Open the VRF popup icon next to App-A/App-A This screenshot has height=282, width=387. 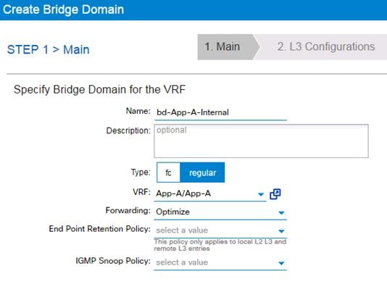[275, 194]
